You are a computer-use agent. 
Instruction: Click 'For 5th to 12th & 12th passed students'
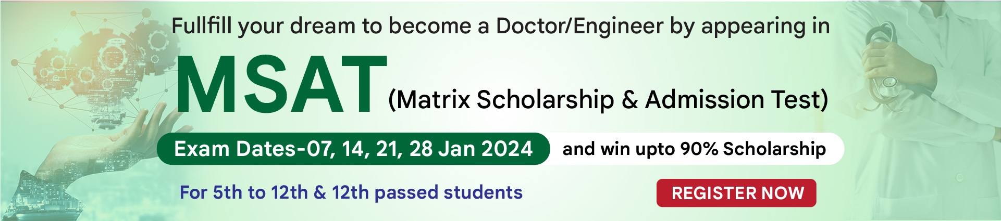click(x=351, y=192)
